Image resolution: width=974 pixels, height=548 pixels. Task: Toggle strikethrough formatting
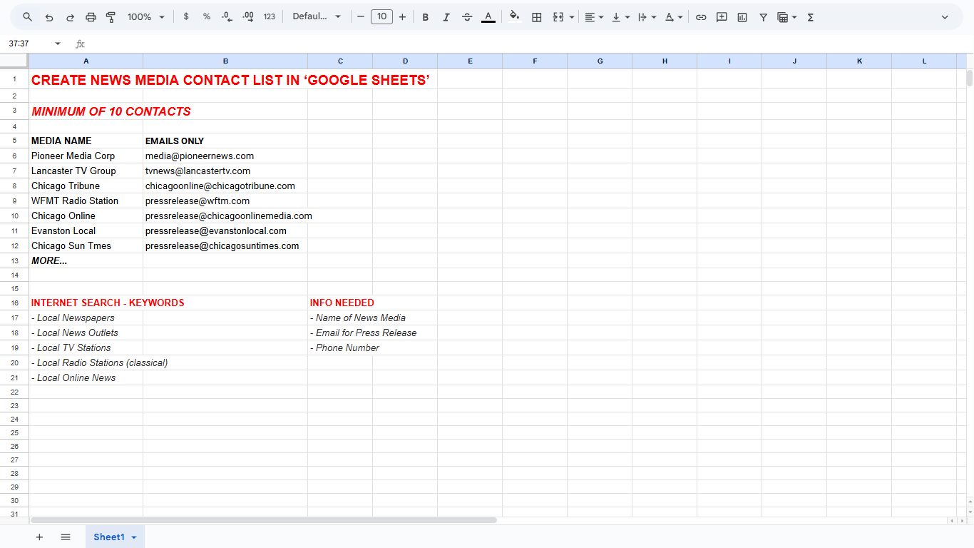tap(467, 17)
